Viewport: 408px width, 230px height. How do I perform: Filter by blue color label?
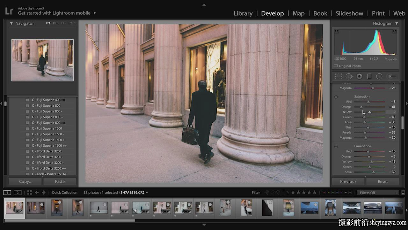337,193
